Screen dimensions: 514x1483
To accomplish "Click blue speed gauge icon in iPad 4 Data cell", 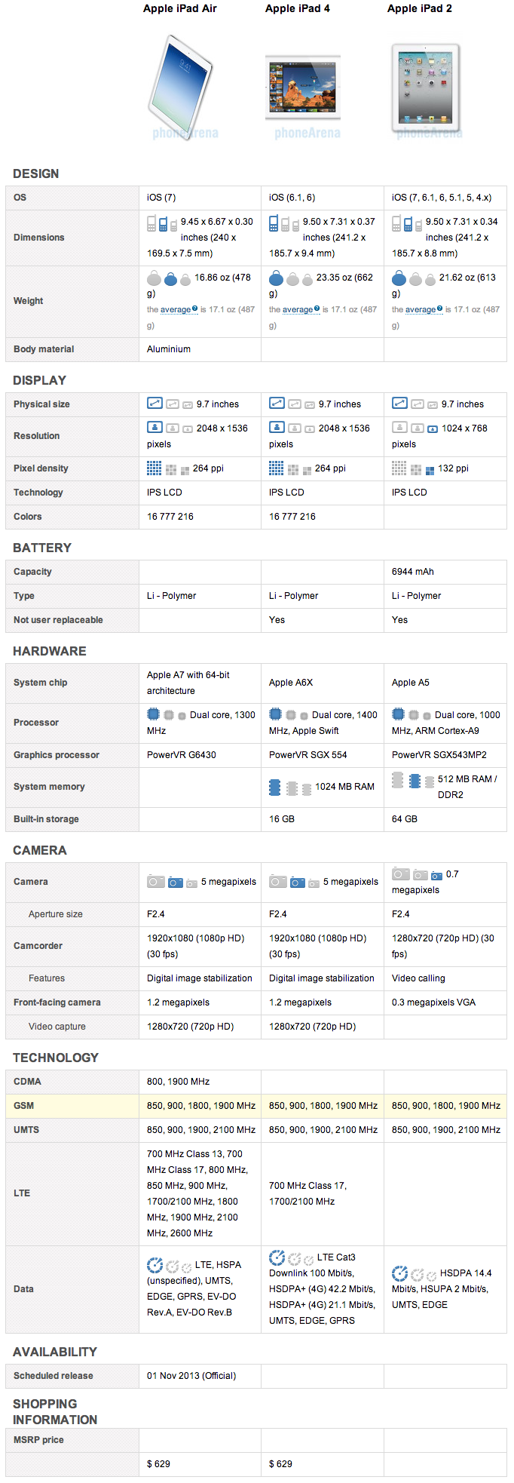I will click(277, 1257).
